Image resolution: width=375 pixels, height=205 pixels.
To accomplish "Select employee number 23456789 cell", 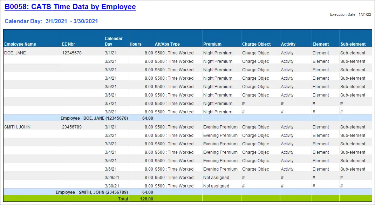I will pyautogui.click(x=72, y=127).
